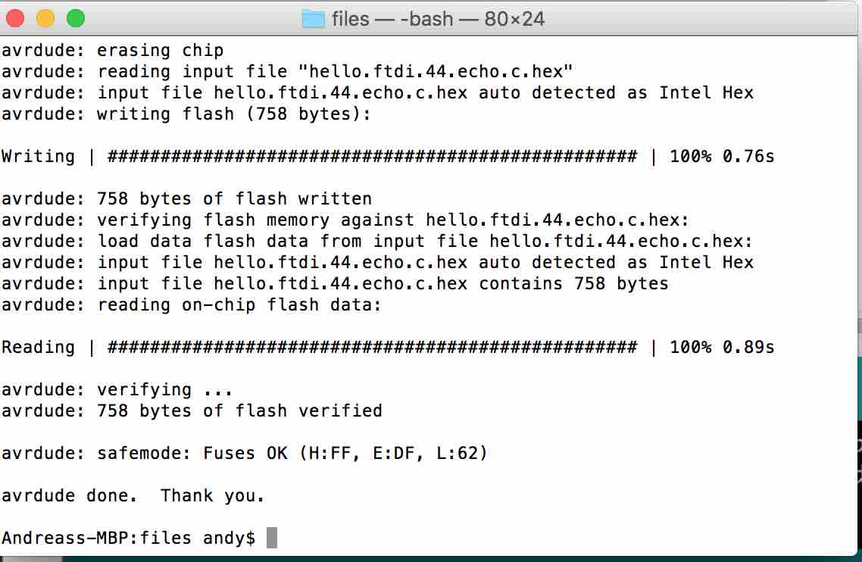
Task: Click the 'Andreass-MBP:files andy$' prompt text
Action: (129, 538)
